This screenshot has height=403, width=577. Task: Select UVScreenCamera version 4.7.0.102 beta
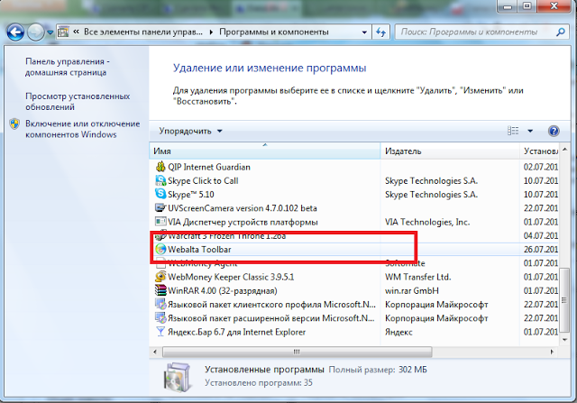[x=243, y=208]
